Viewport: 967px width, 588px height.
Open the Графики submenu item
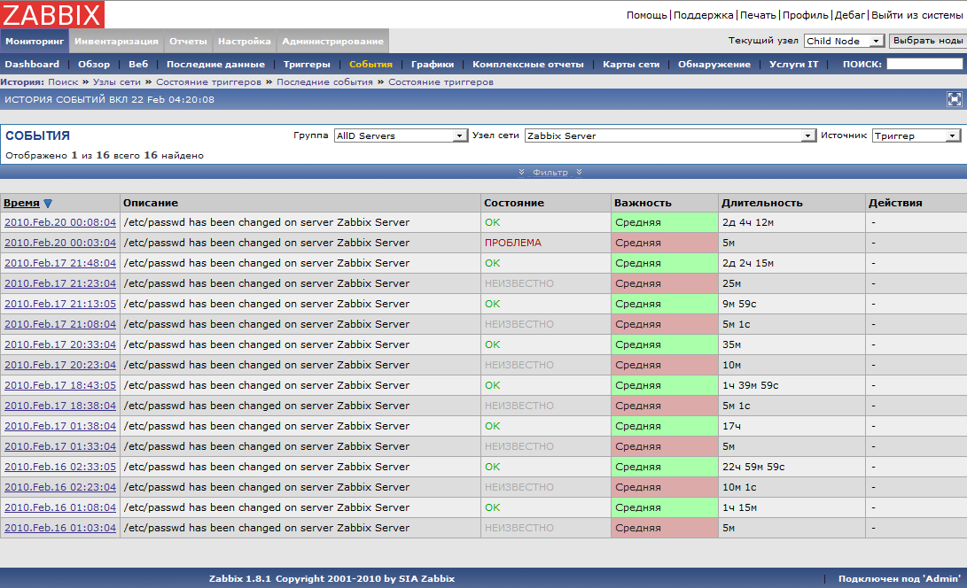[433, 64]
